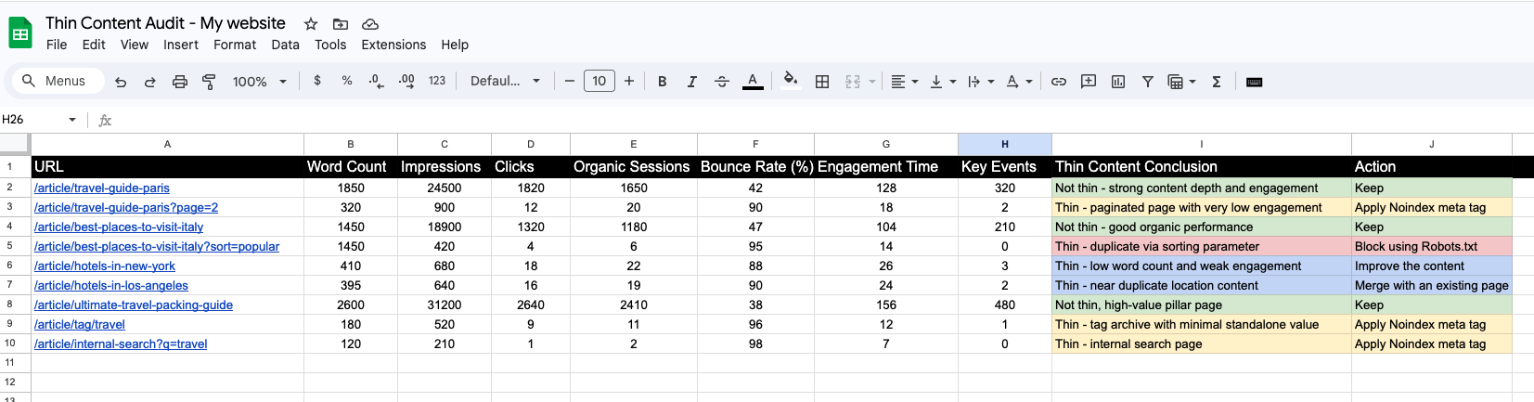Undo the last action
The image size is (1534, 402).
pos(121,82)
